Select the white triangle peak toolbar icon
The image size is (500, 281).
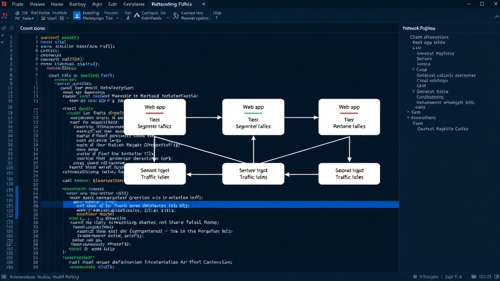pos(137,15)
